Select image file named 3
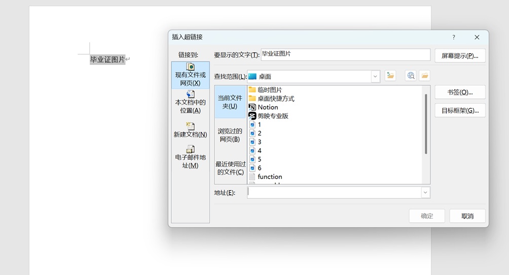This screenshot has width=509, height=275. point(255,142)
